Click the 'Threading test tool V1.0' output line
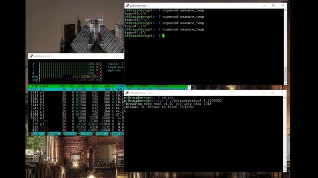 click(168, 104)
